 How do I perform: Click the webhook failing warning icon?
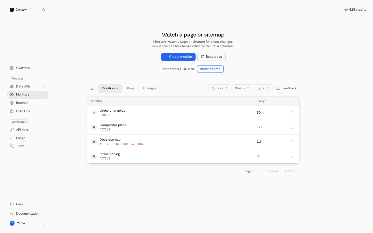coord(114,144)
